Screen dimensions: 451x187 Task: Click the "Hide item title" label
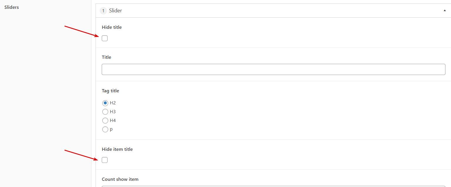pyautogui.click(x=117, y=149)
